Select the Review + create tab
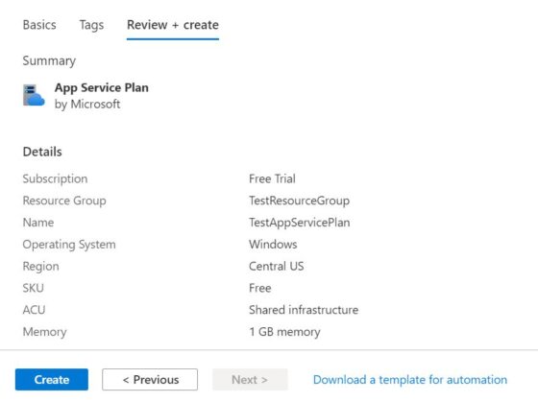This screenshot has width=538, height=402. click(x=173, y=25)
